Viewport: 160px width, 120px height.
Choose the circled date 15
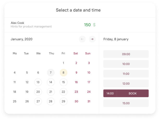click(x=63, y=82)
